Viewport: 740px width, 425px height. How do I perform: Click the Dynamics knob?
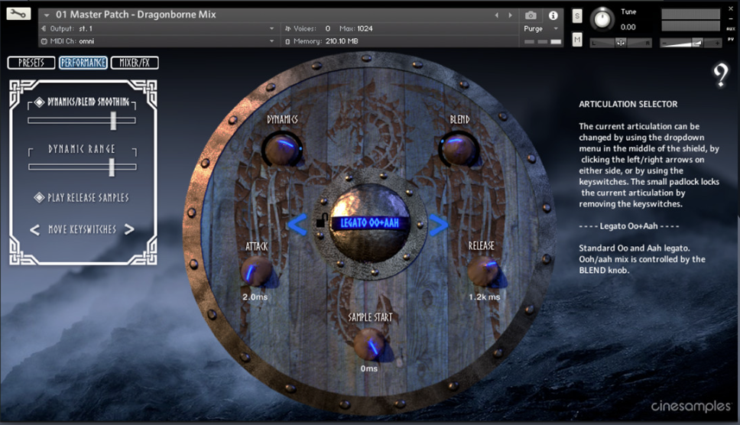click(282, 149)
